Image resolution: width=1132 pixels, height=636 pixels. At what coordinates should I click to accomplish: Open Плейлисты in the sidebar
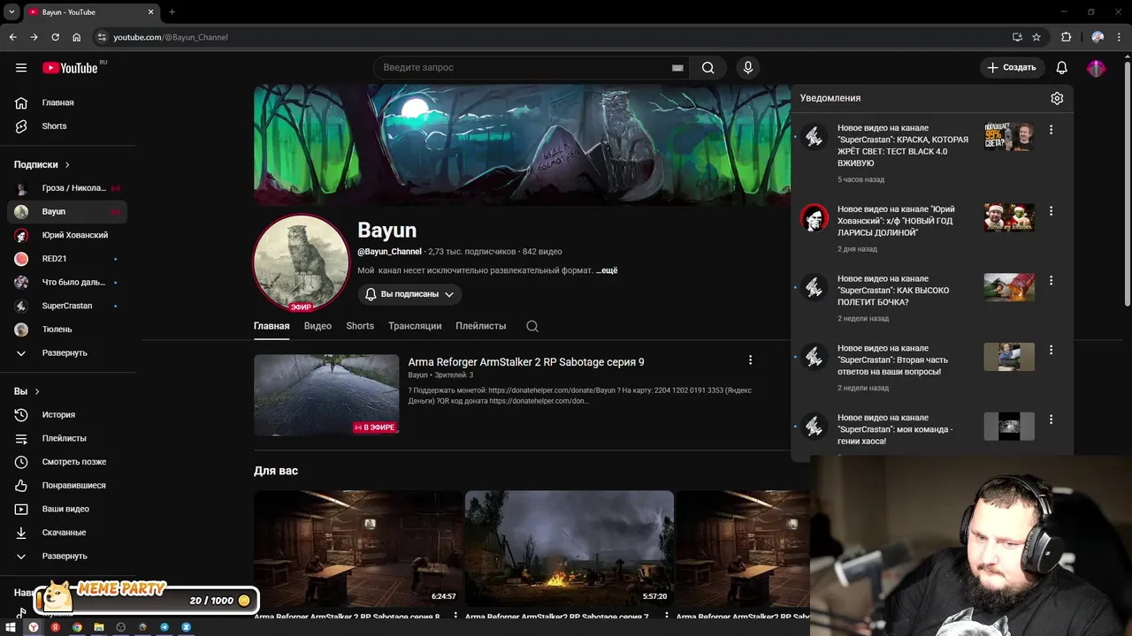67,438
